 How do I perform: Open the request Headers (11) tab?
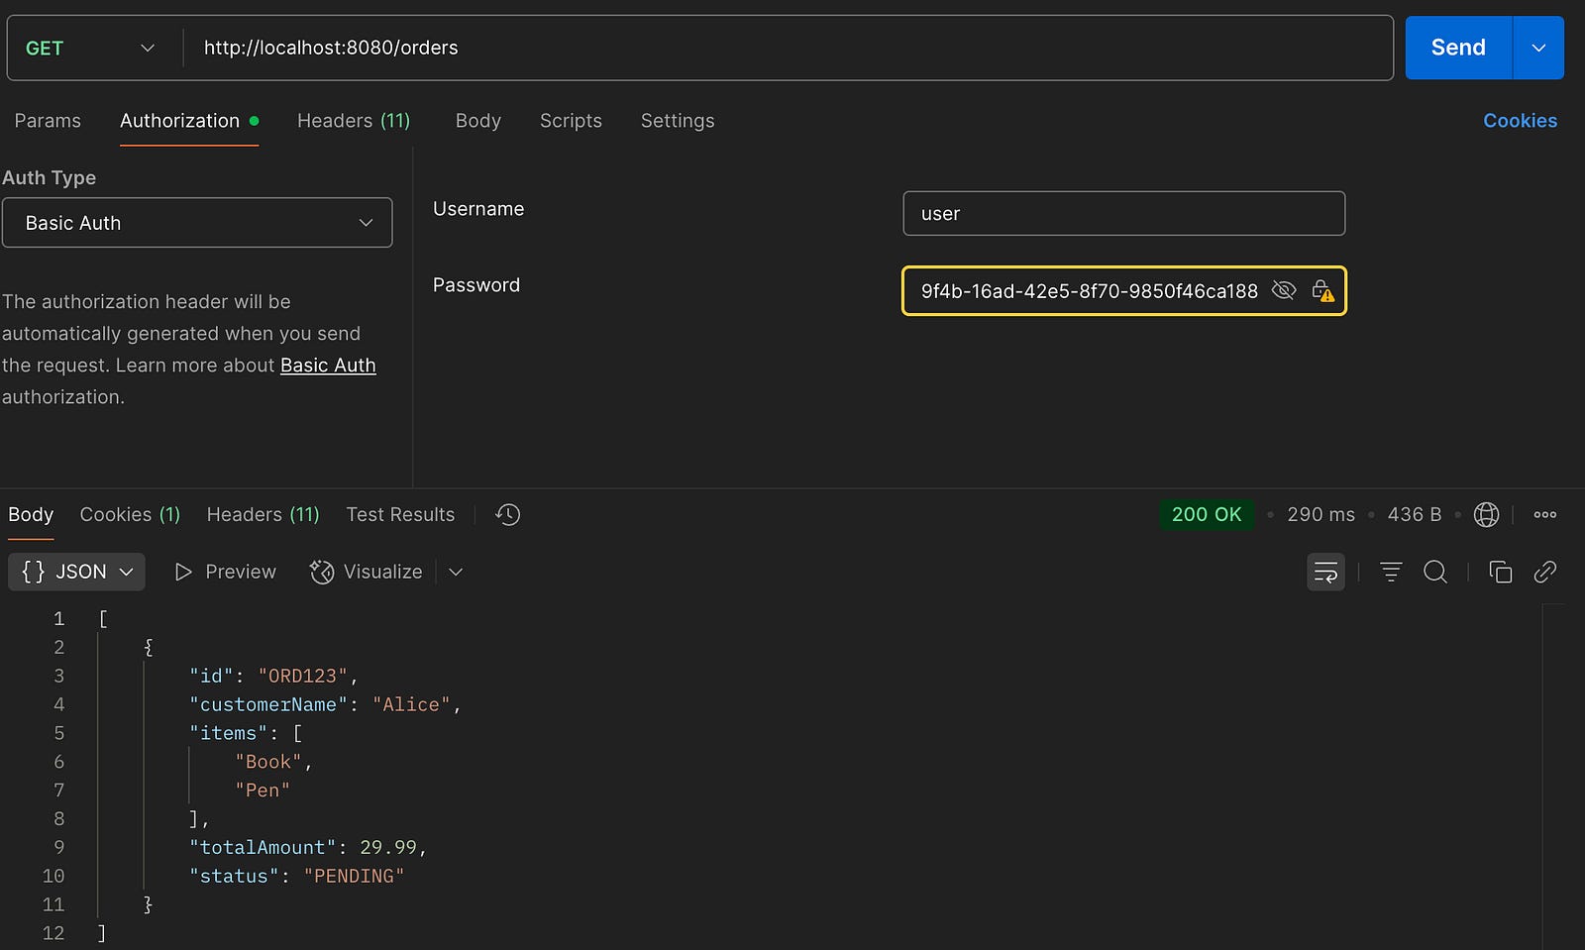(x=354, y=121)
